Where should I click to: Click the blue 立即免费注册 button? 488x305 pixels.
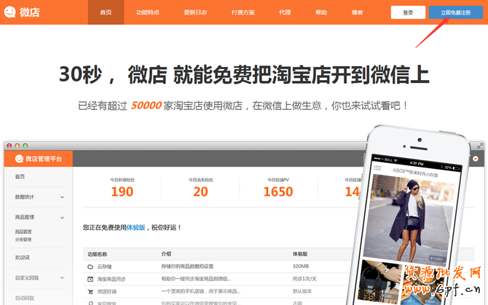(456, 12)
